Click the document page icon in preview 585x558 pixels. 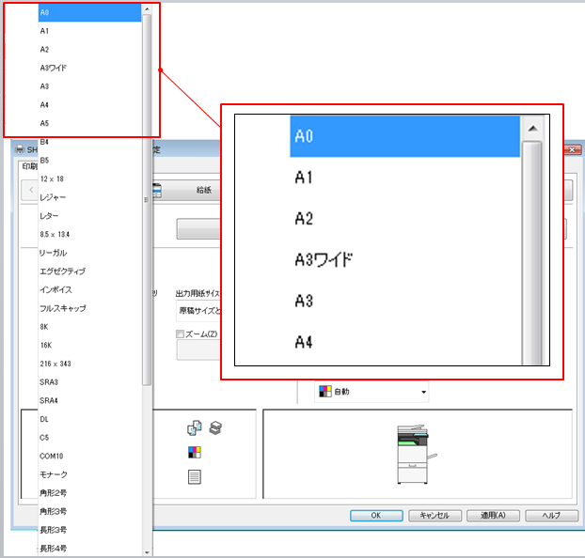tap(195, 476)
